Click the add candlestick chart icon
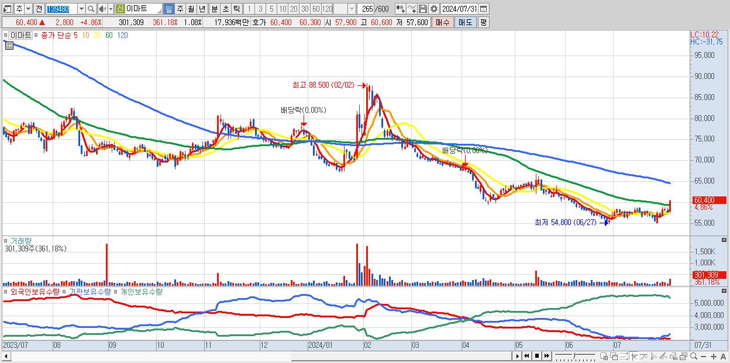730x363 pixels. [400, 9]
